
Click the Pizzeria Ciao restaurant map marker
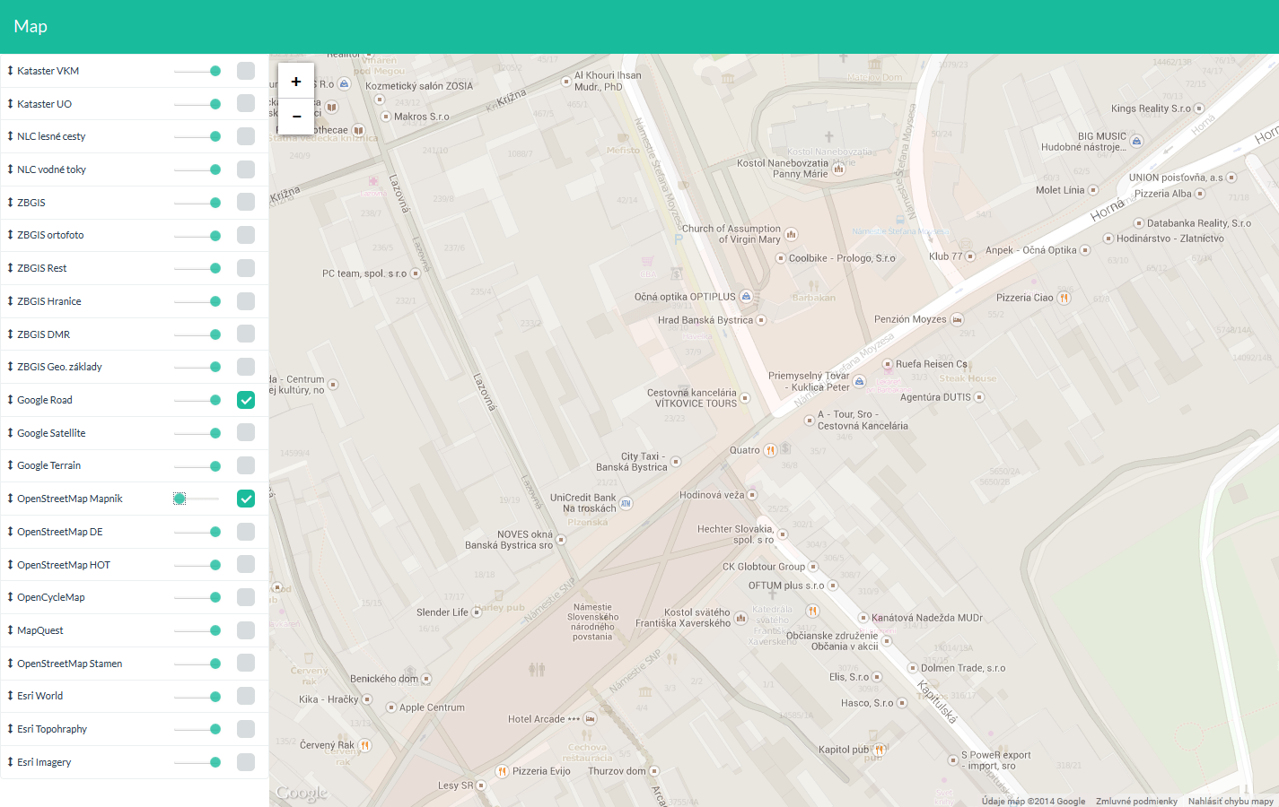point(1064,298)
